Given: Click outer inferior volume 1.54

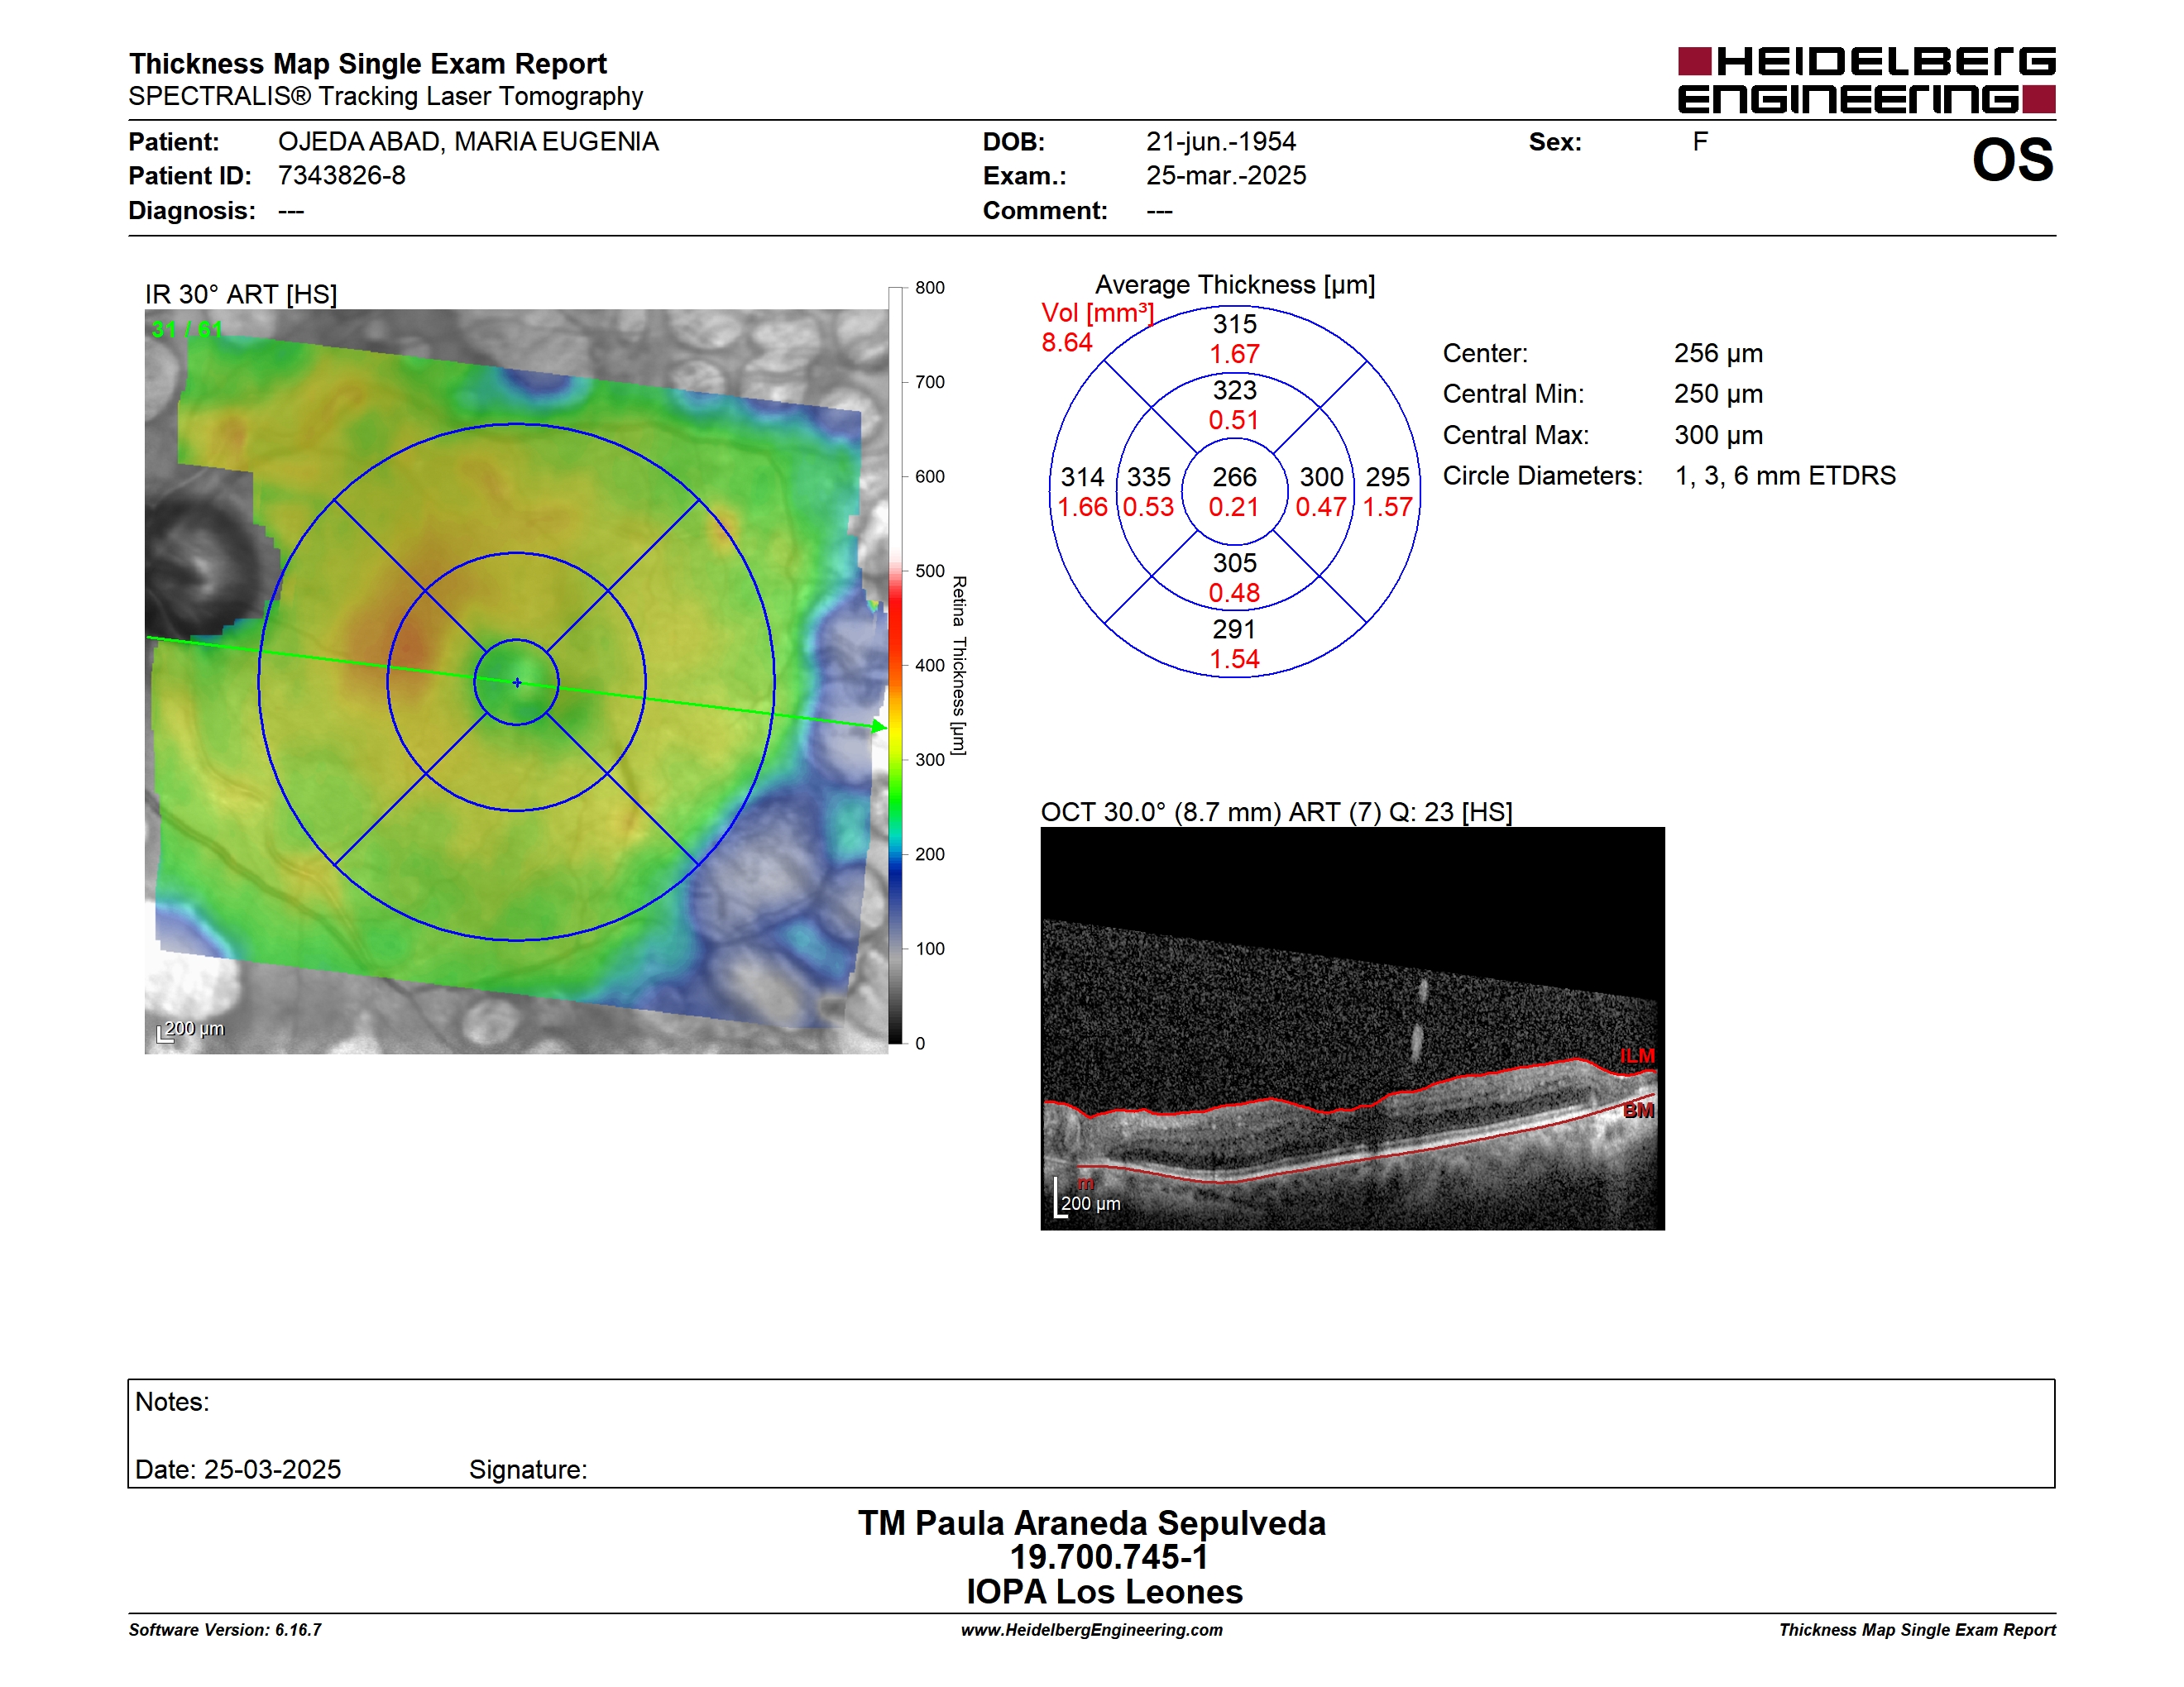Looking at the screenshot, I should [x=1234, y=660].
